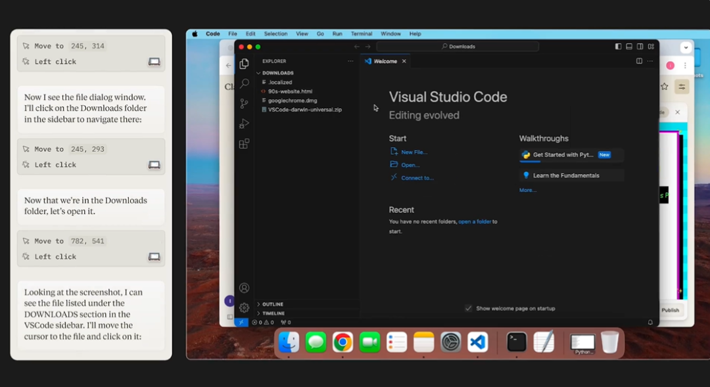
Task: Click the ports indicator in the status bar
Action: click(286, 322)
